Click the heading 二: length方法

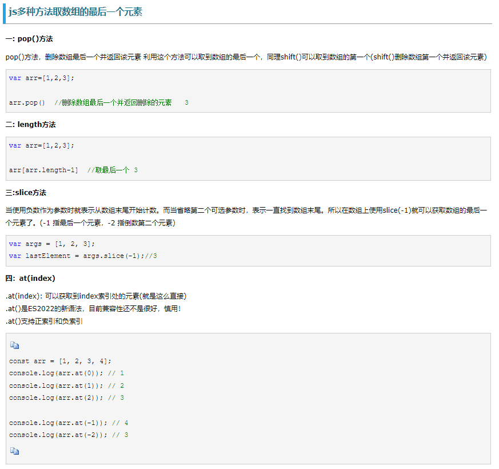click(30, 125)
